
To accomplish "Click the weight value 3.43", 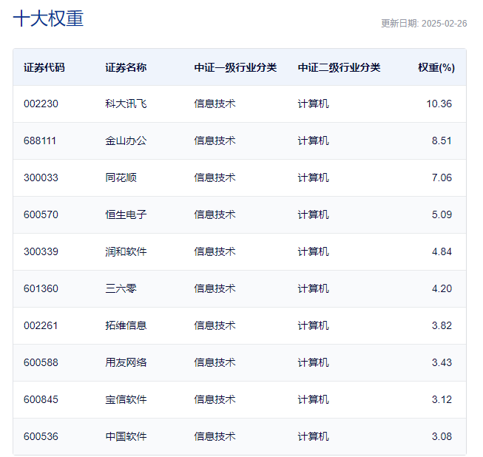I will 442,362.
